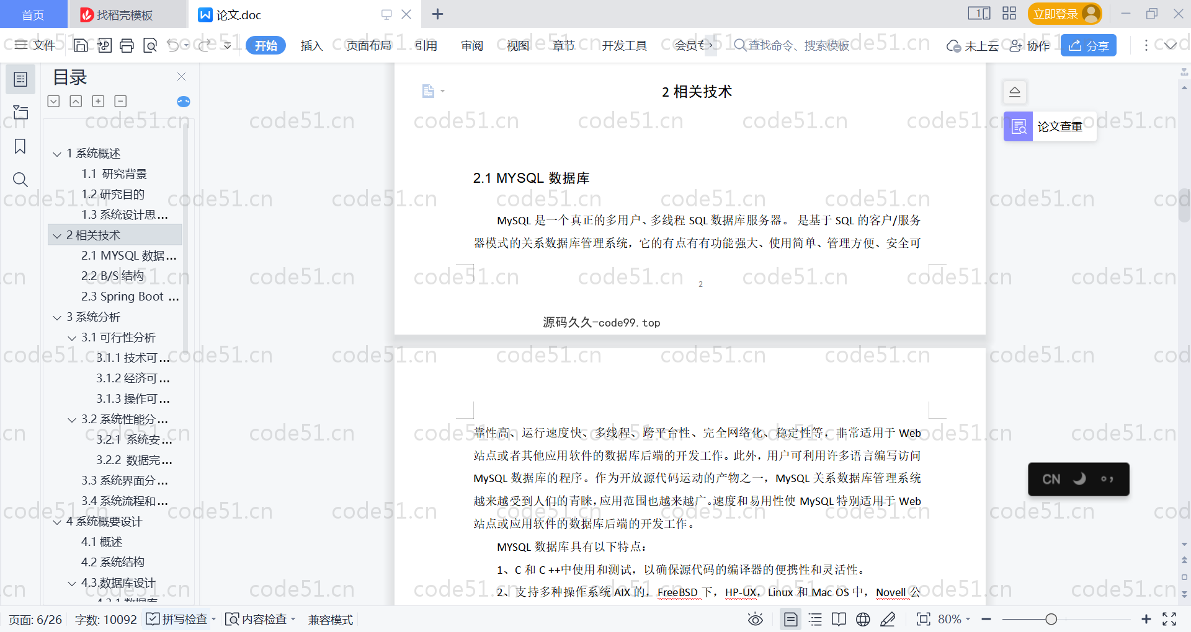Open Print Preview icon
Screen dimensions: 1191x632
tap(150, 45)
